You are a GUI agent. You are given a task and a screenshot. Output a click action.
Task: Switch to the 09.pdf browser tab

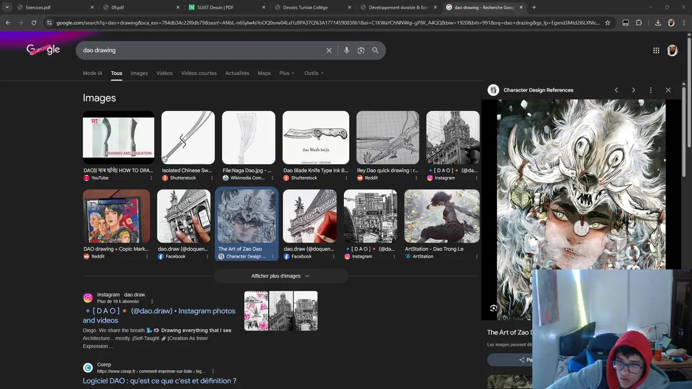coord(141,8)
